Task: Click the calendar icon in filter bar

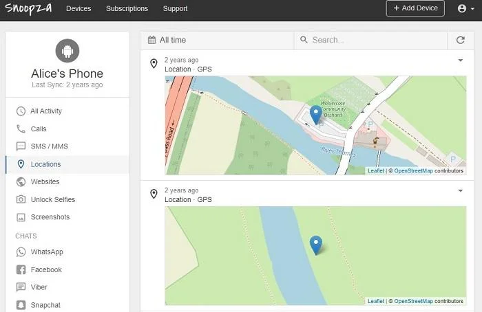Action: point(151,40)
